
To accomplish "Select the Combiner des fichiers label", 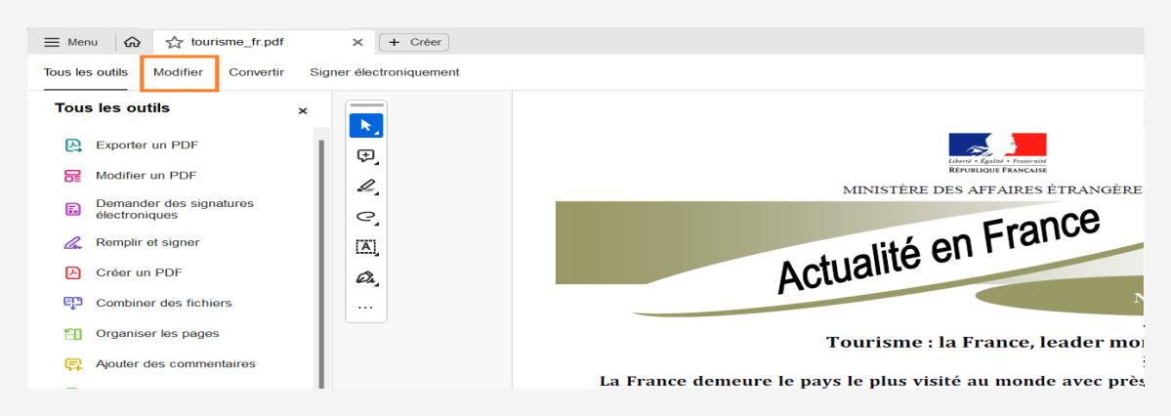I will tap(163, 303).
